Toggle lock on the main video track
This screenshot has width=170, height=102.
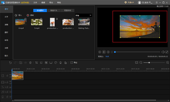pyautogui.click(x=7, y=76)
